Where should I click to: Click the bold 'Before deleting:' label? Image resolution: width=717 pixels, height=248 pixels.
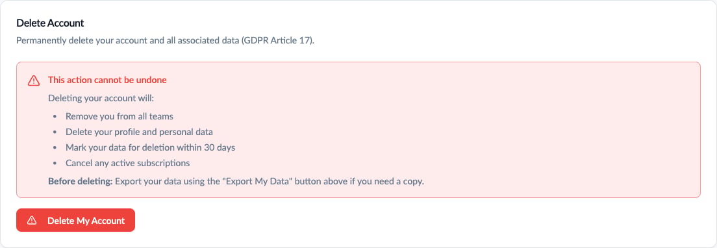[80, 181]
